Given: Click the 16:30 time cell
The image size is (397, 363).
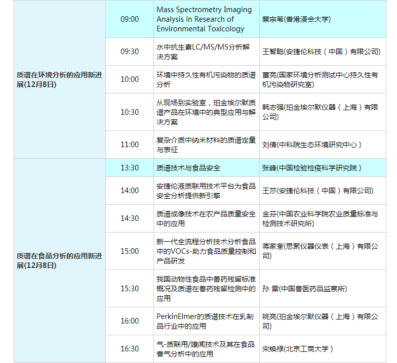Looking at the screenshot, I should [130, 349].
